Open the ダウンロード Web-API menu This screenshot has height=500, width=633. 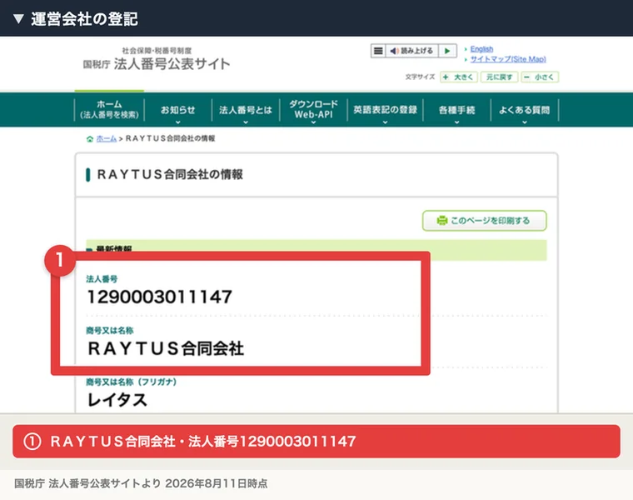pos(313,110)
